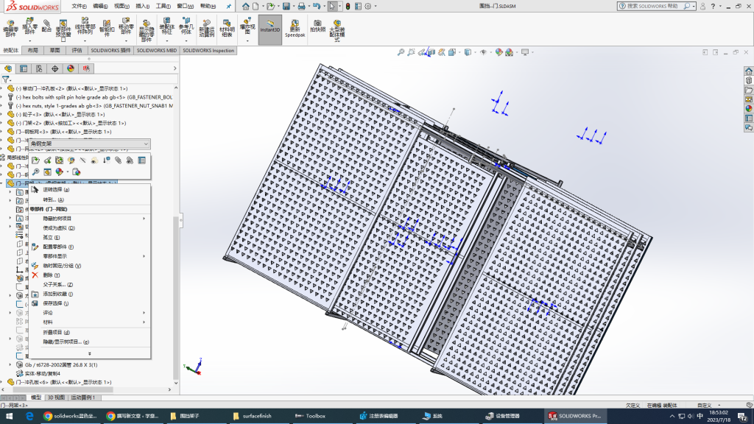The width and height of the screenshot is (754, 424).
Task: Open the 工具 (Tools) menu
Action: [163, 6]
